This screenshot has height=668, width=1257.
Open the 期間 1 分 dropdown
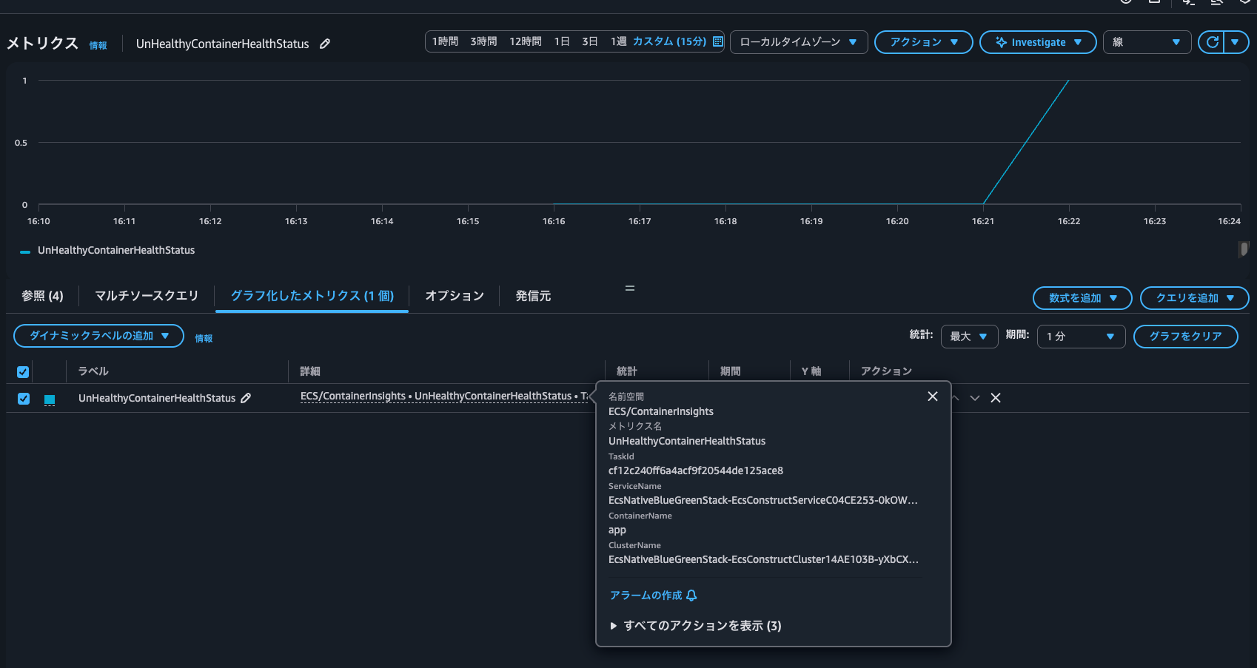point(1080,337)
